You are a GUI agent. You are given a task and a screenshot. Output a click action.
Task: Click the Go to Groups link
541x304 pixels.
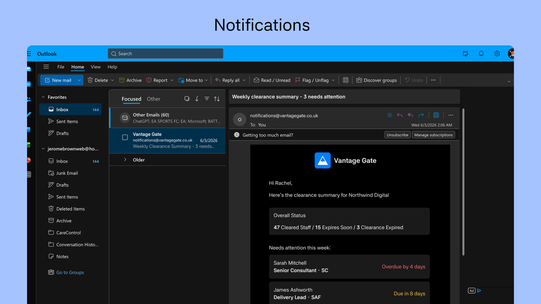click(x=70, y=272)
